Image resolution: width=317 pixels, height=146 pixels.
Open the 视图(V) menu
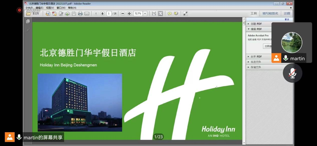(50, 8)
